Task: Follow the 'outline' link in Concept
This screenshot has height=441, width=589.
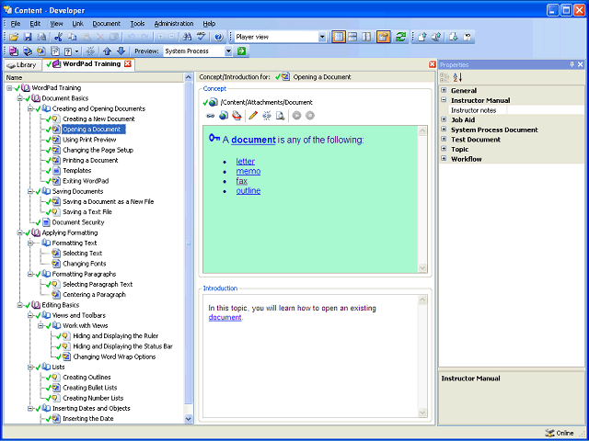Action: (x=248, y=190)
